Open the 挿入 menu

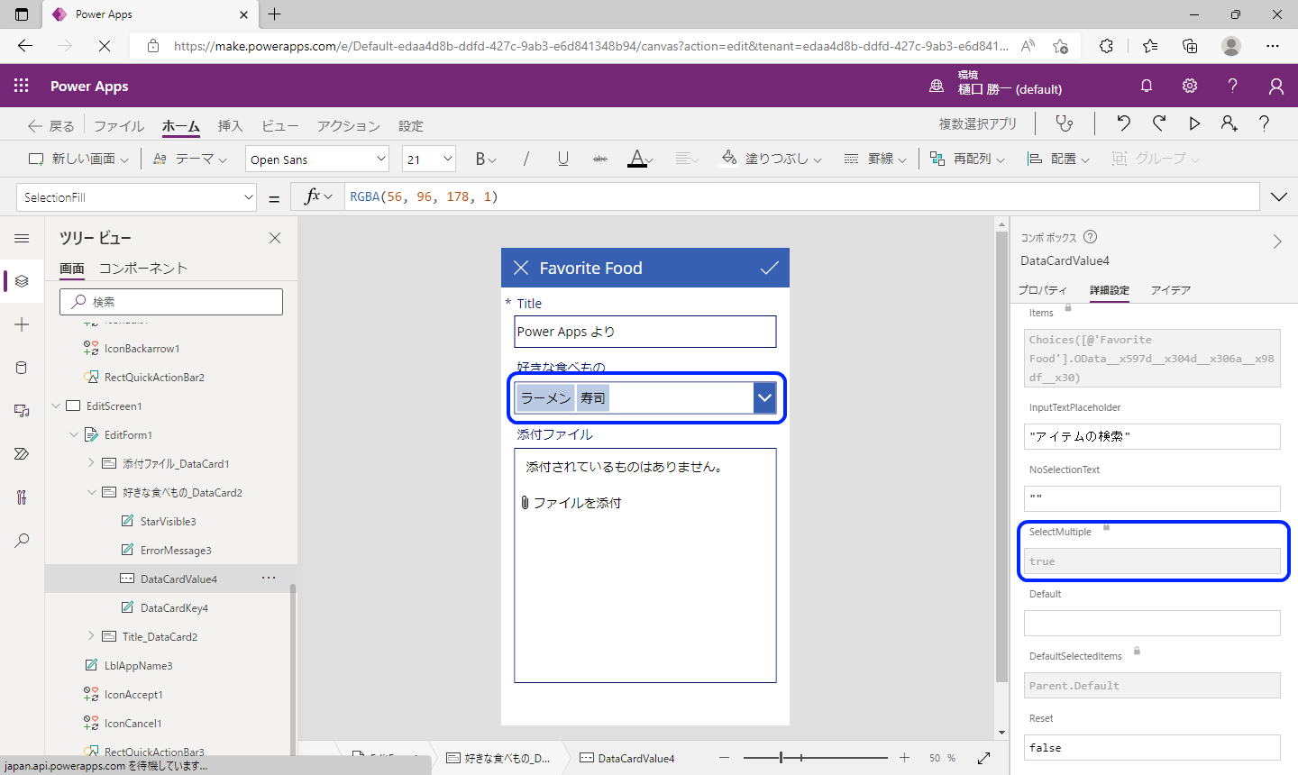pyautogui.click(x=230, y=126)
